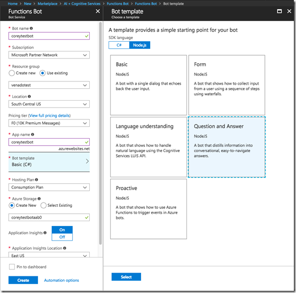Click the Location info icon

(x=29, y=96)
